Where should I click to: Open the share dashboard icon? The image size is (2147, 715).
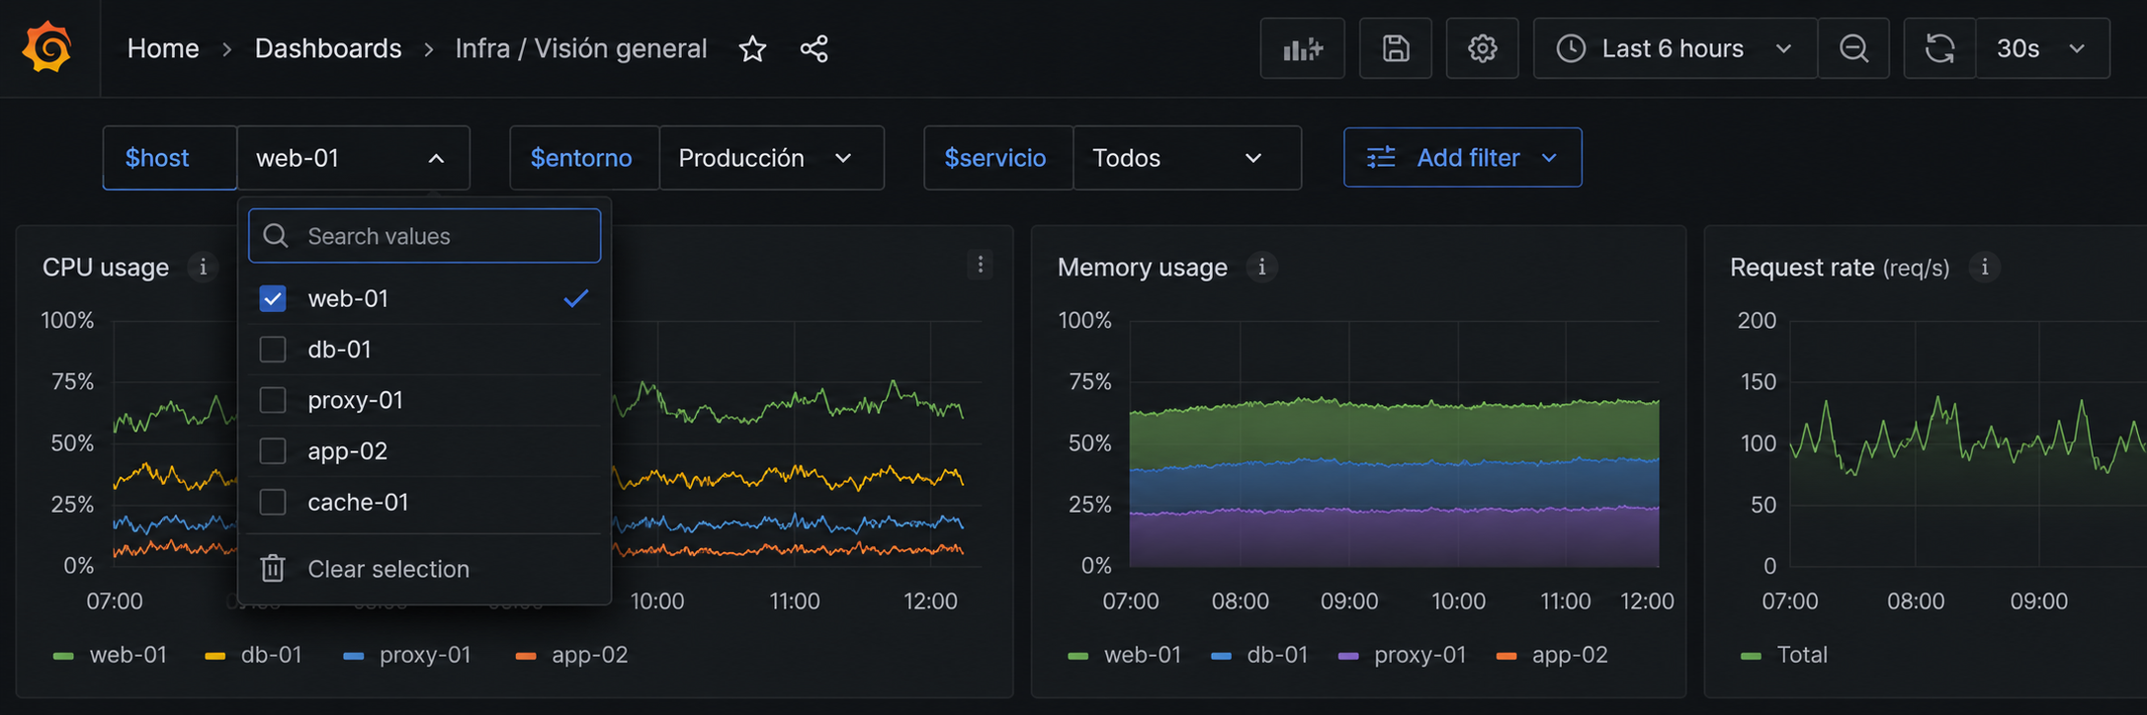814,48
